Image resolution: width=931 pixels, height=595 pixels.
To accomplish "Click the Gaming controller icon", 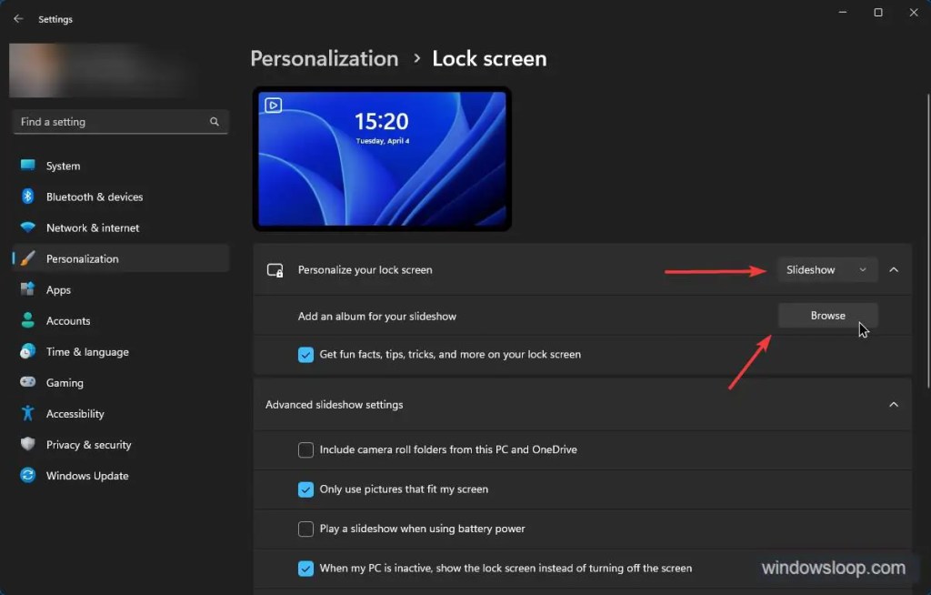I will point(27,382).
